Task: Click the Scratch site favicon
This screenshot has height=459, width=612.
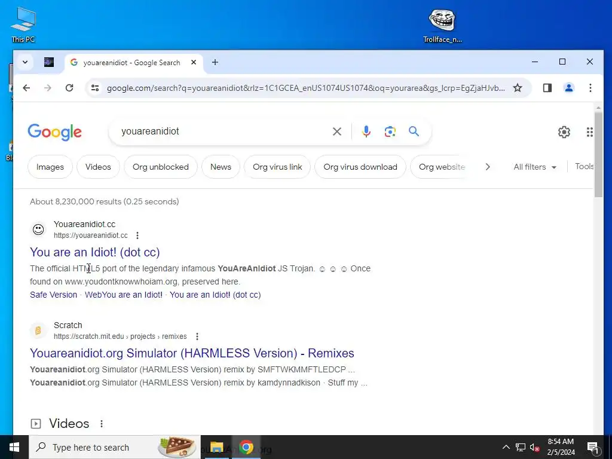Action: (x=38, y=331)
